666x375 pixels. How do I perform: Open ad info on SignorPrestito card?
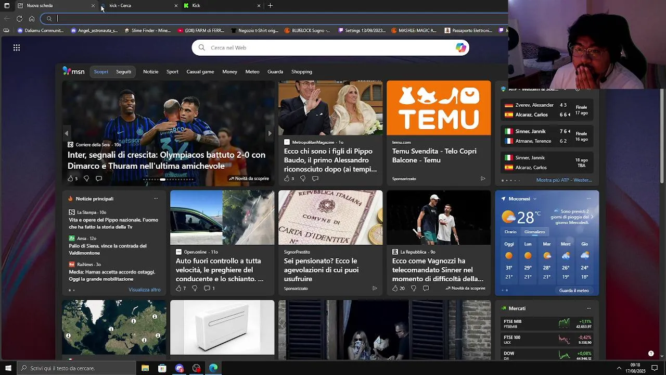click(x=375, y=288)
